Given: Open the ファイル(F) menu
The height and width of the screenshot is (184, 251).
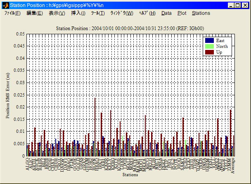Looking at the screenshot, I should 12,13.
